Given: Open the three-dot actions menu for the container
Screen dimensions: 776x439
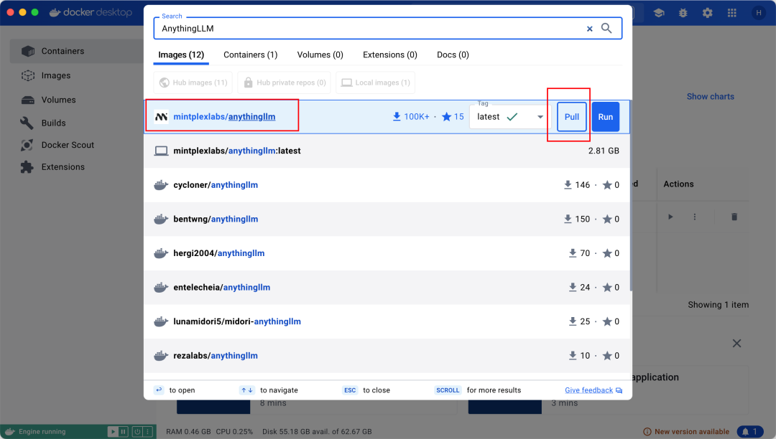Looking at the screenshot, I should coord(694,217).
